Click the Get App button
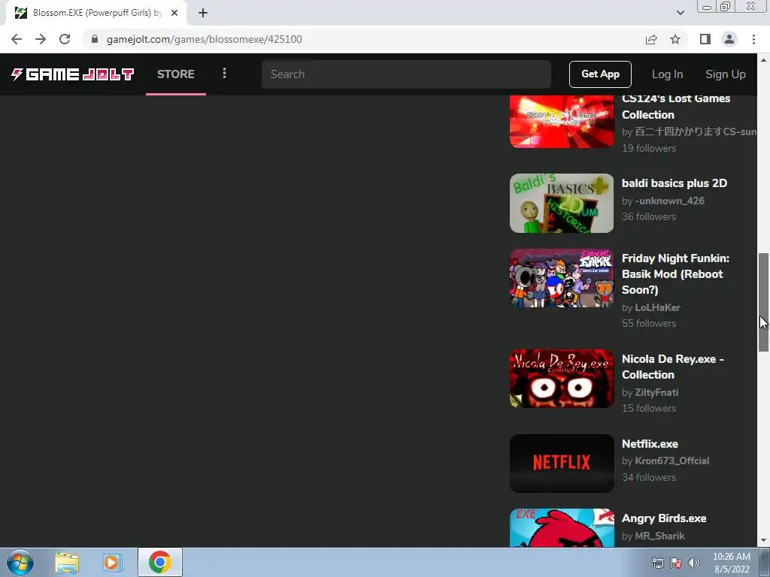This screenshot has width=770, height=577. pos(600,74)
